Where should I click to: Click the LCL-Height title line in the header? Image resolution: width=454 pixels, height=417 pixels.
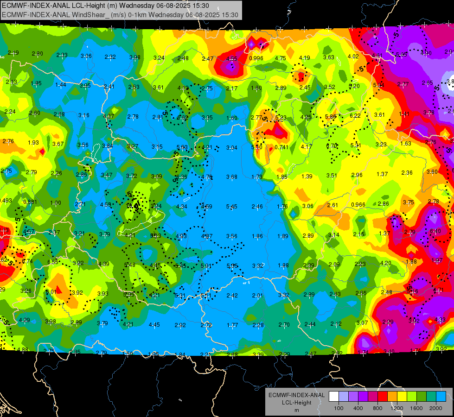(105, 6)
